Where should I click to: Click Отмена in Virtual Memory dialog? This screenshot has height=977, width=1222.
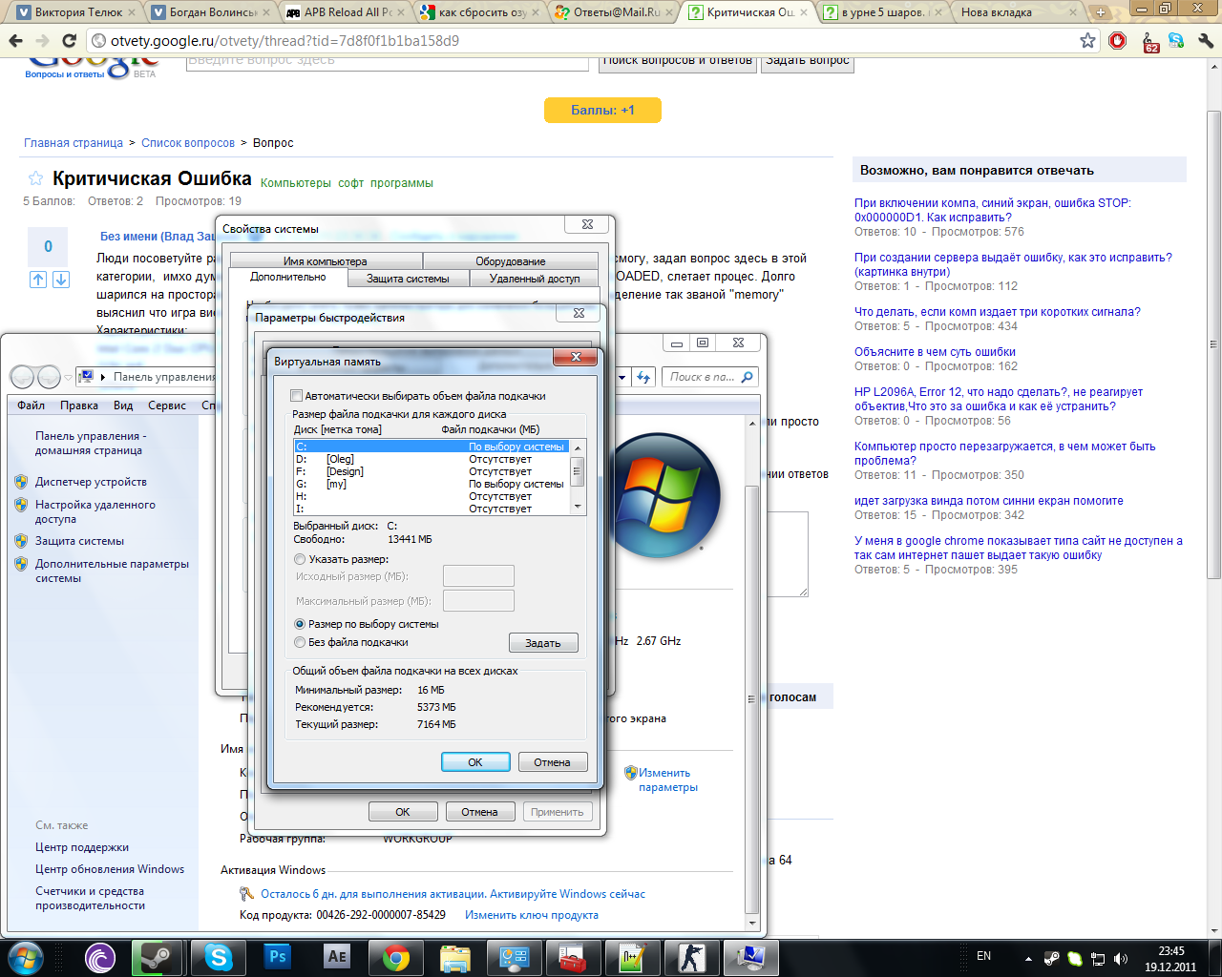(552, 762)
